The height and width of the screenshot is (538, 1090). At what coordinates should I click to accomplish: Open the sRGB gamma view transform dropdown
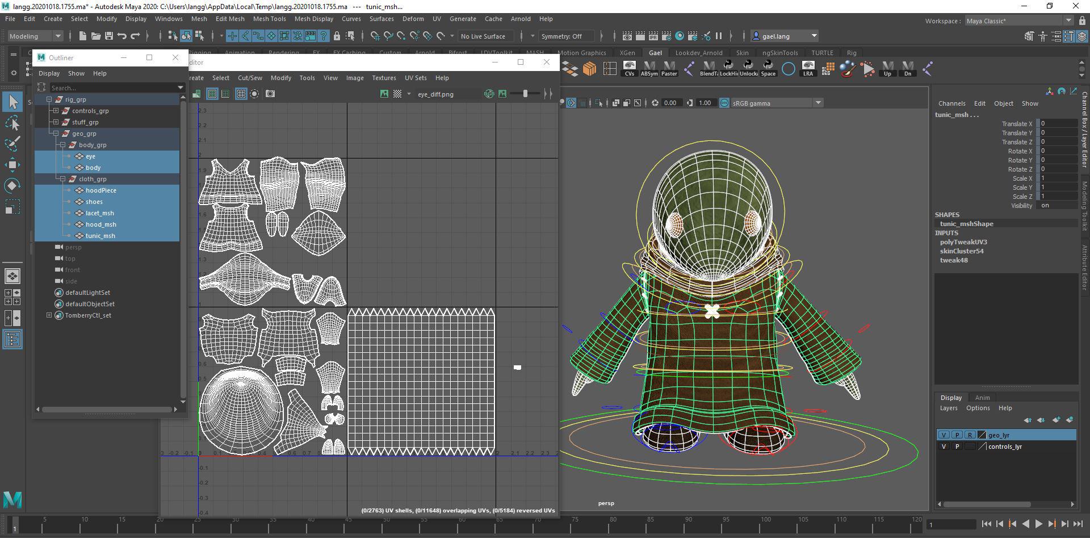(x=817, y=103)
